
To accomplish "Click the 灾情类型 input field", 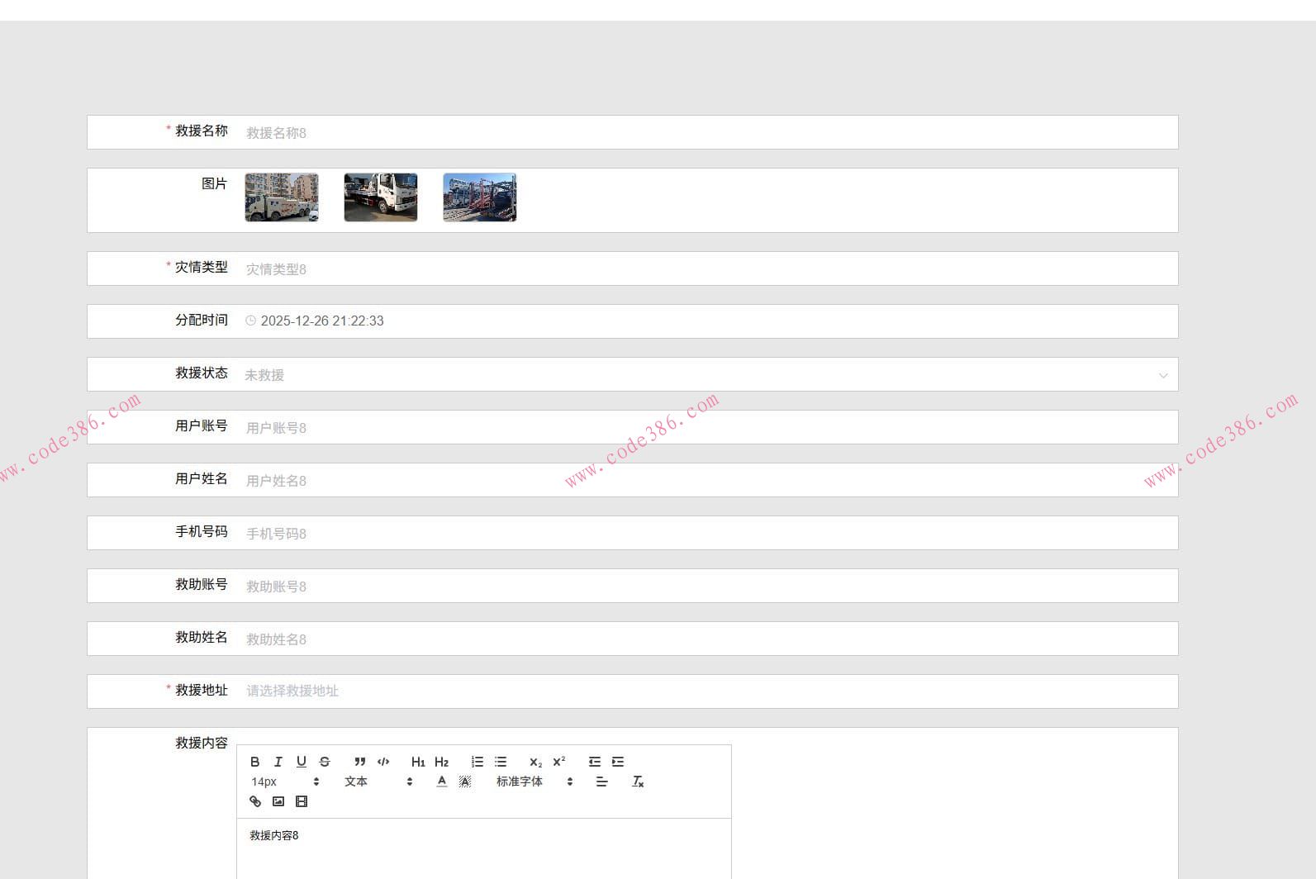I will pyautogui.click(x=707, y=268).
